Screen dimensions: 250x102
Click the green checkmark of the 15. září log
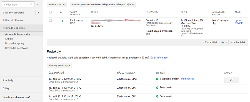pos(157,88)
